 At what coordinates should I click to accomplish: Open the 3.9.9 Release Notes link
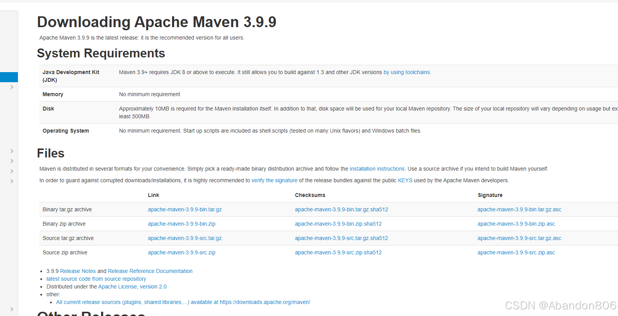tap(78, 271)
